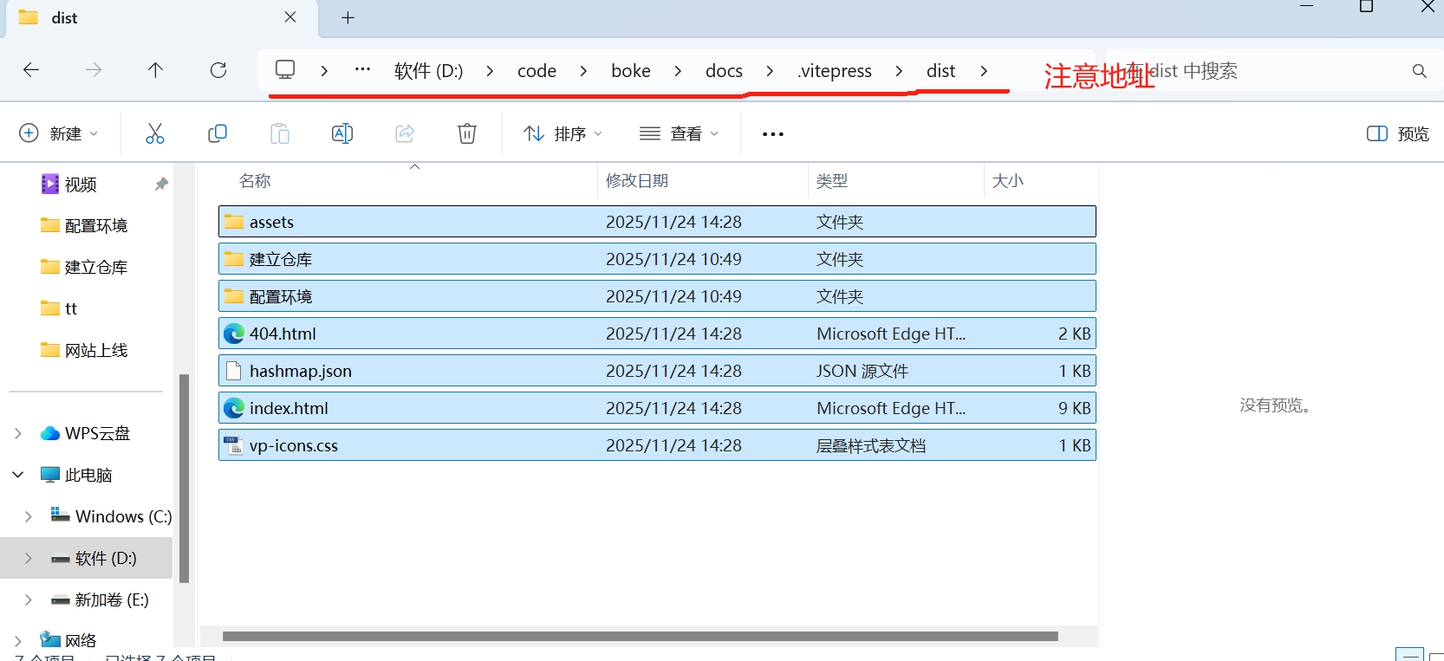Navigate back with left arrow
1444x661 pixels.
(31, 70)
